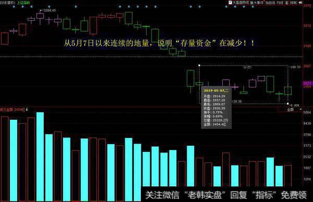Image resolution: width=313 pixels, height=202 pixels.
Task: Click the first blue diamond event marker
Action: [x=14, y=7]
